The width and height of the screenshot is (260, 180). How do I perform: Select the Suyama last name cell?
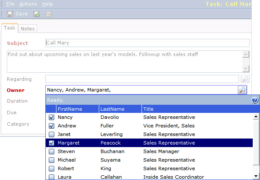[x=110, y=160]
